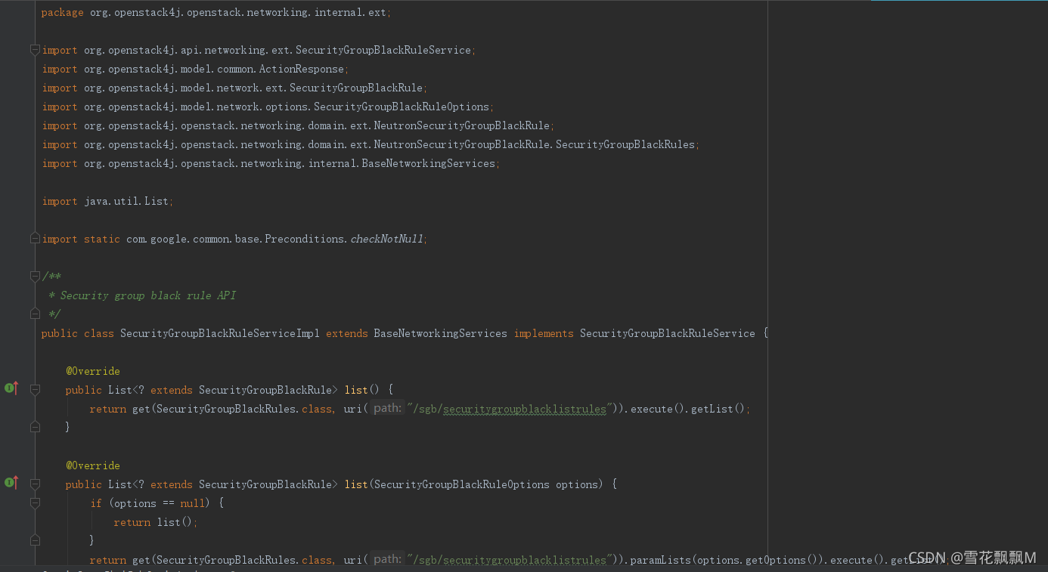The width and height of the screenshot is (1048, 572).
Task: Click java.util.List in the import line
Action: (126, 201)
